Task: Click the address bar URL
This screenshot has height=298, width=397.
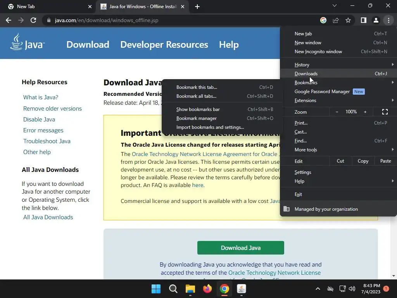Action: point(107,20)
